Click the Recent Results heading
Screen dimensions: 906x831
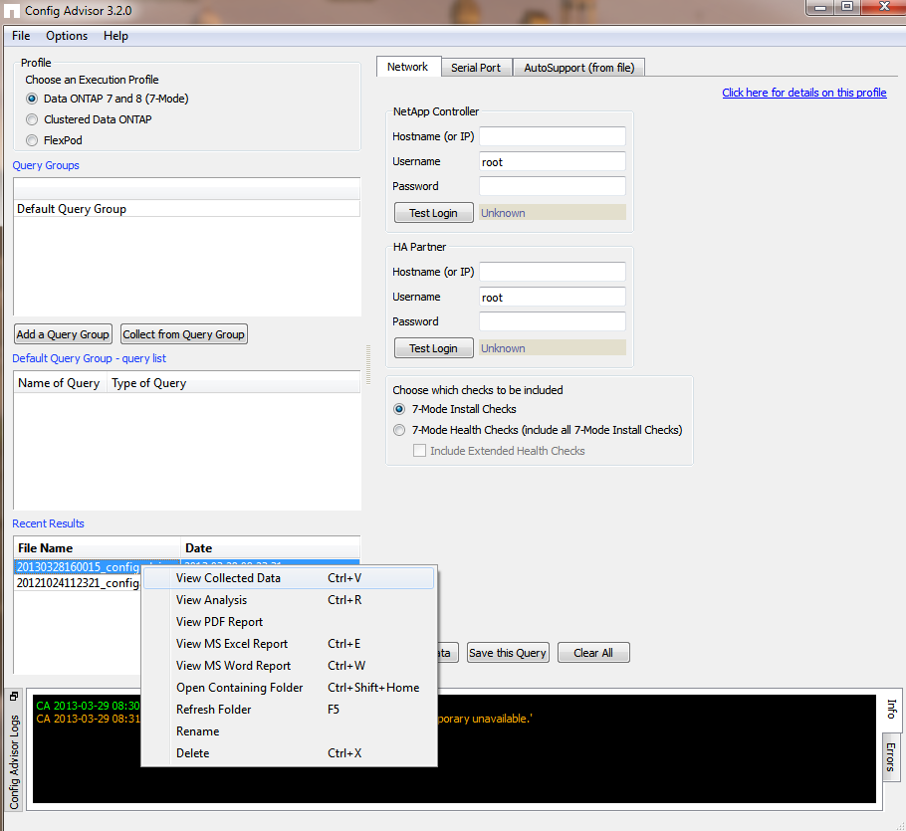(x=49, y=523)
